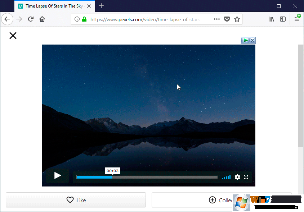
Task: Bookmark this page with the star icon
Action: pos(237,19)
